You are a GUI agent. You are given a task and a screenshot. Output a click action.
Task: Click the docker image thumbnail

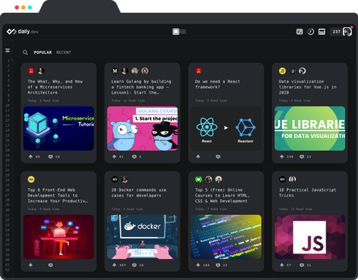click(142, 237)
